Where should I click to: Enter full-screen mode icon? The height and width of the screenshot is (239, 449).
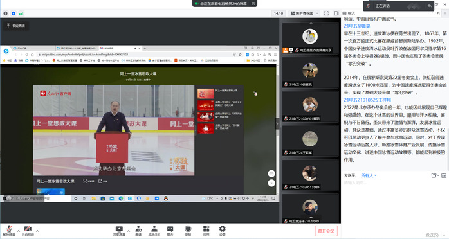326,13
